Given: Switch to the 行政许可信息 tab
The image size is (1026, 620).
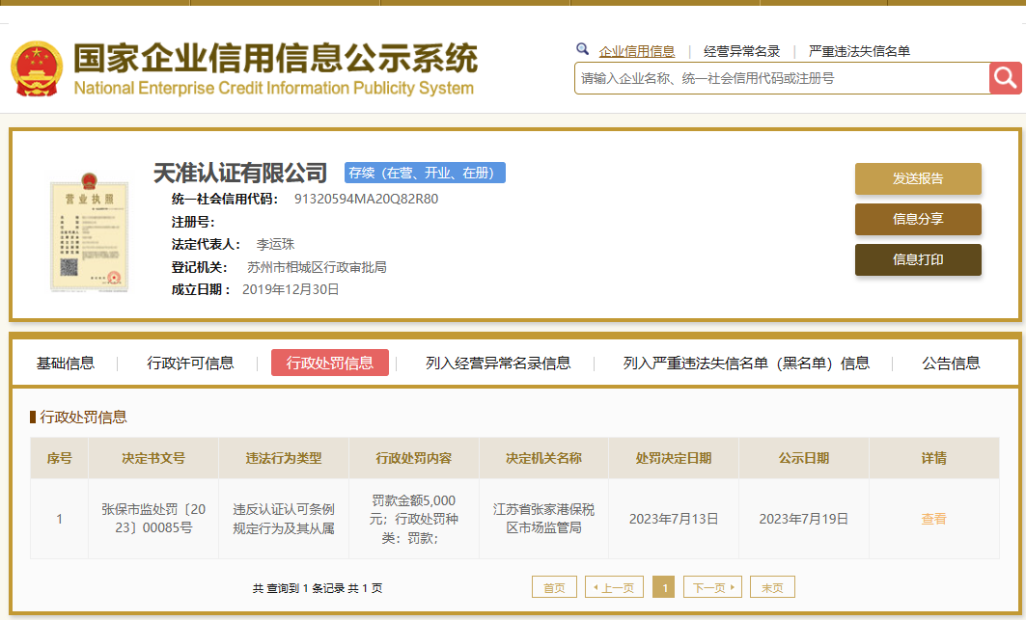Looking at the screenshot, I should click(x=192, y=363).
